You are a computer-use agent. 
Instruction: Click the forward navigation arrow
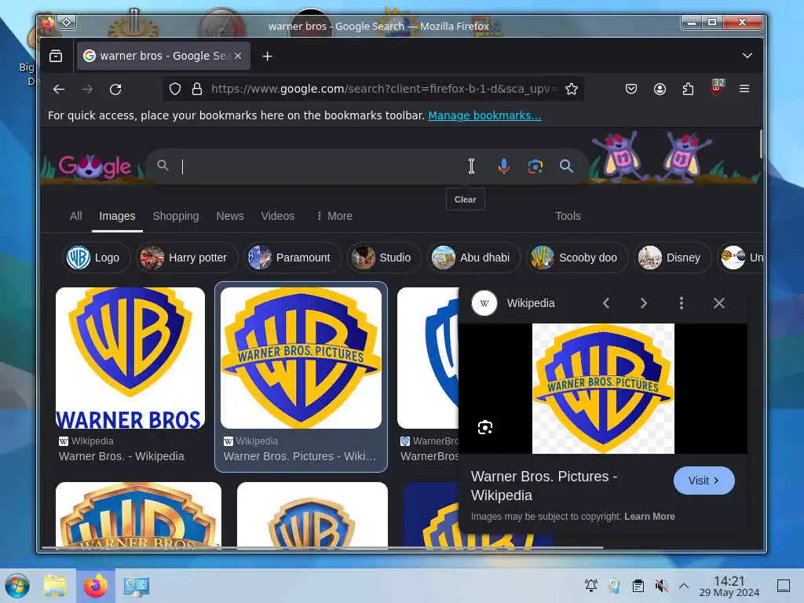point(87,90)
